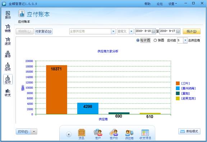Click the app logo in title bar
Image resolution: width=207 pixels, height=142 pixels.
4,4
